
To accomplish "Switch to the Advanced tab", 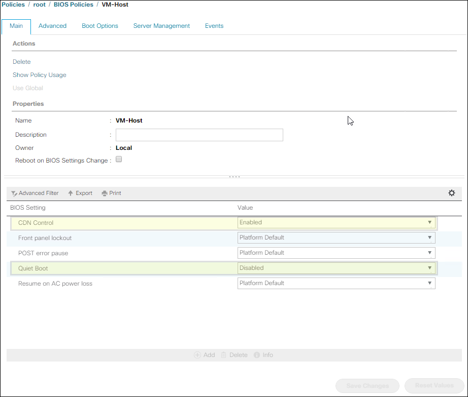I will [x=52, y=26].
